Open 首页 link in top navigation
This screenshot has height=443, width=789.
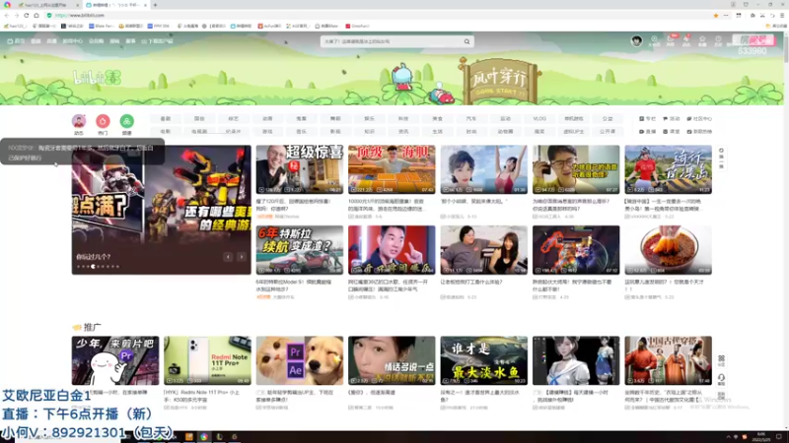point(16,41)
